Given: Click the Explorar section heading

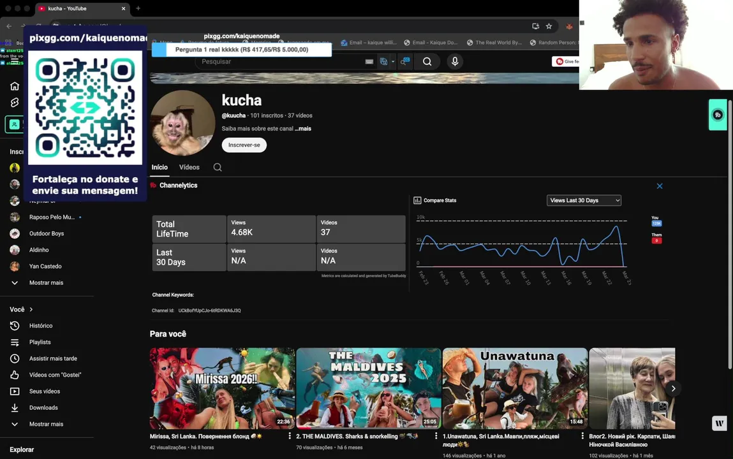Looking at the screenshot, I should tap(22, 449).
